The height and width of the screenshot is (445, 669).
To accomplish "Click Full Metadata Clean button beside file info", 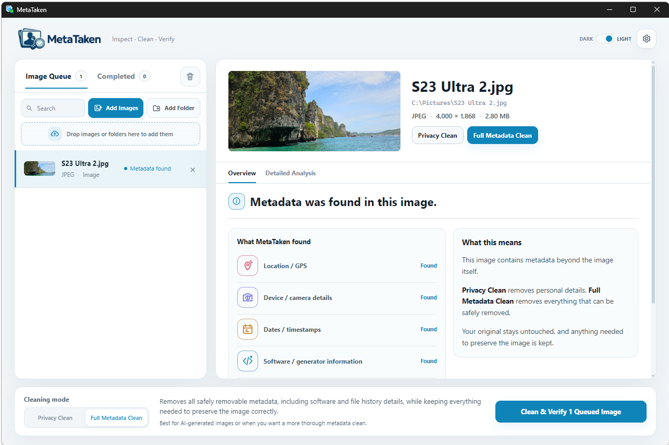I will [503, 135].
